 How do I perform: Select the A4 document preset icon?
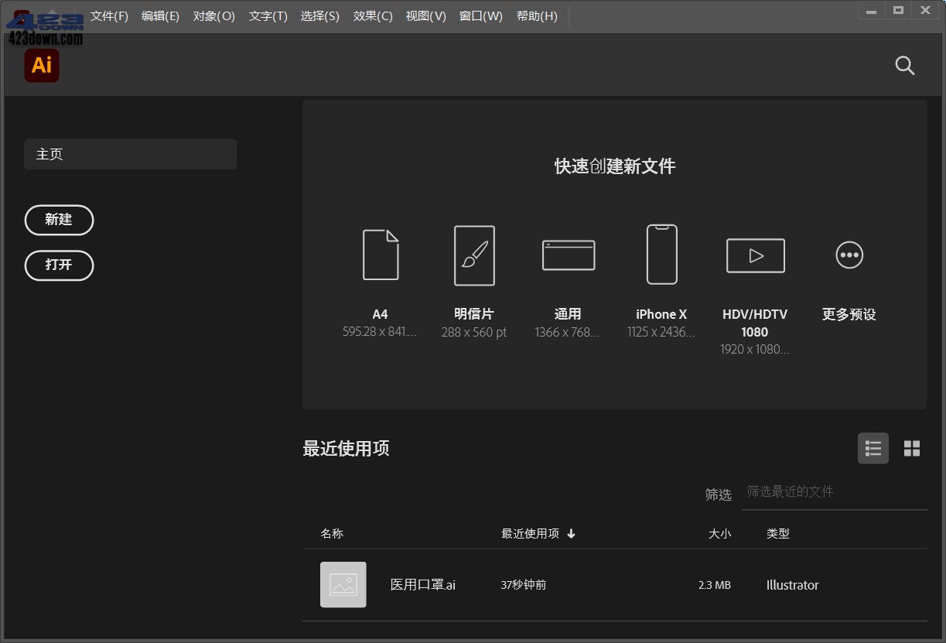tap(380, 255)
